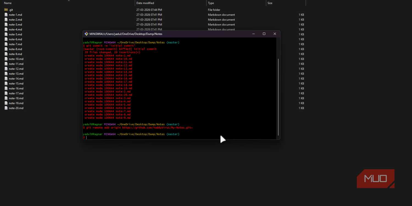Viewport: 412px width, 206px height.
Task: Click the note-8.md file icon
Action: (x=6, y=49)
